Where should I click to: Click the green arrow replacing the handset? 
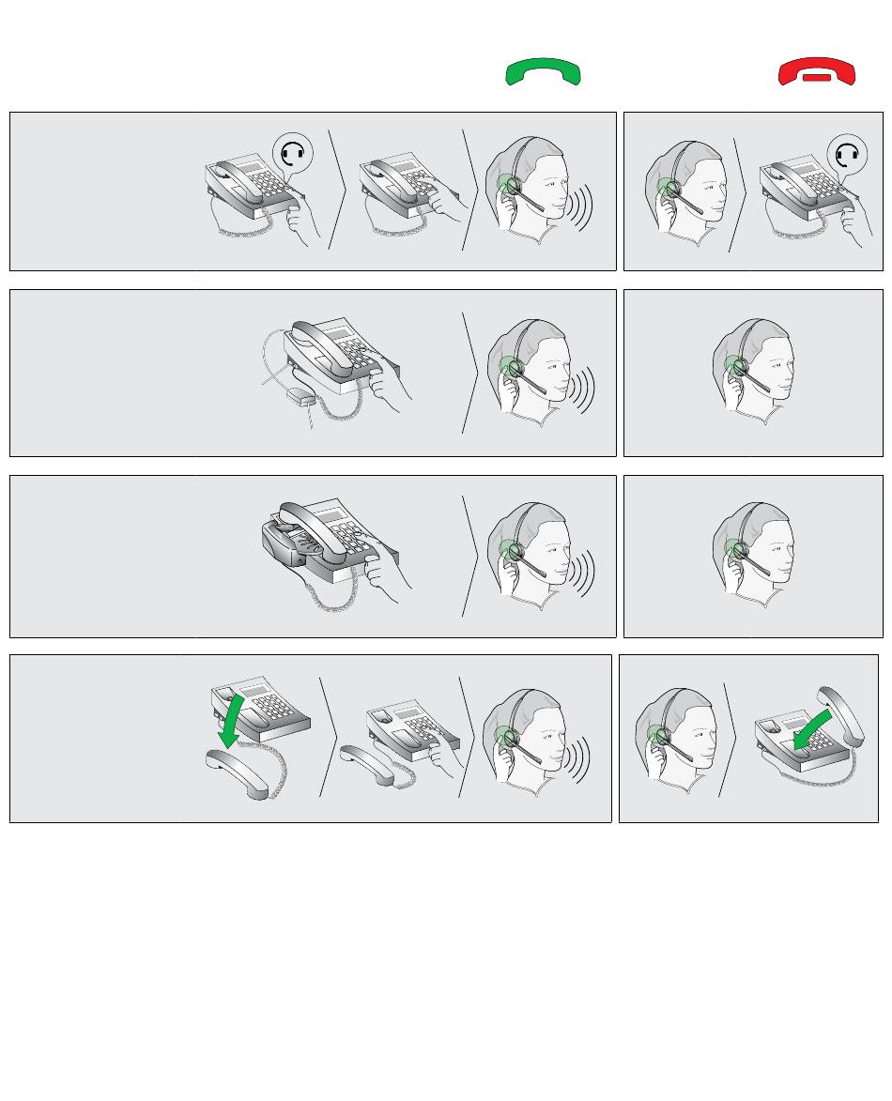(812, 729)
